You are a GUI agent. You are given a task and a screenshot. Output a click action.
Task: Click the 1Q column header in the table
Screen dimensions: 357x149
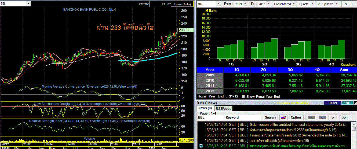pyautogui.click(x=237, y=70)
